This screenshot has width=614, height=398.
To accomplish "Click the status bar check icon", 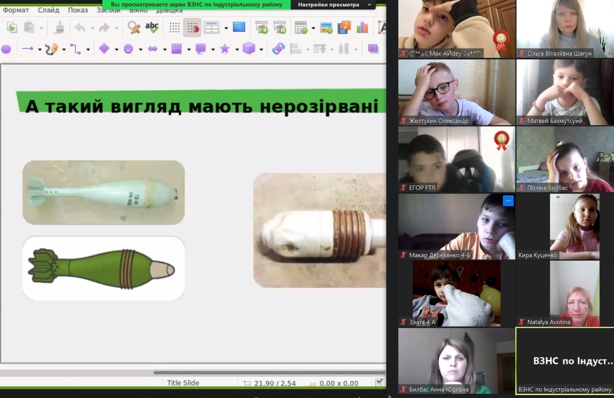I will [x=380, y=383].
